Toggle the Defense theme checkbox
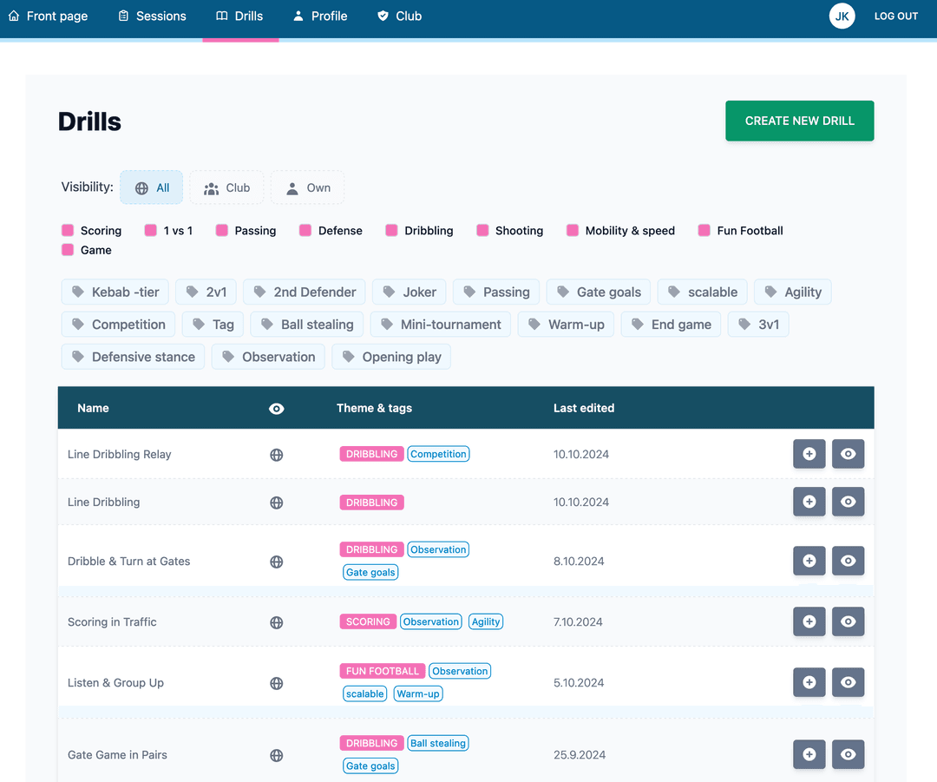 pyautogui.click(x=305, y=230)
